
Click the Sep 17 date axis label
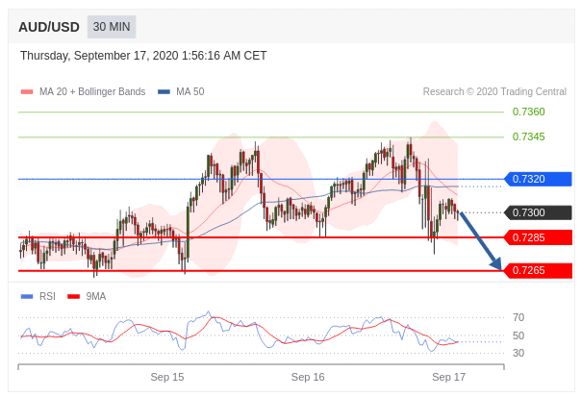coord(448,378)
